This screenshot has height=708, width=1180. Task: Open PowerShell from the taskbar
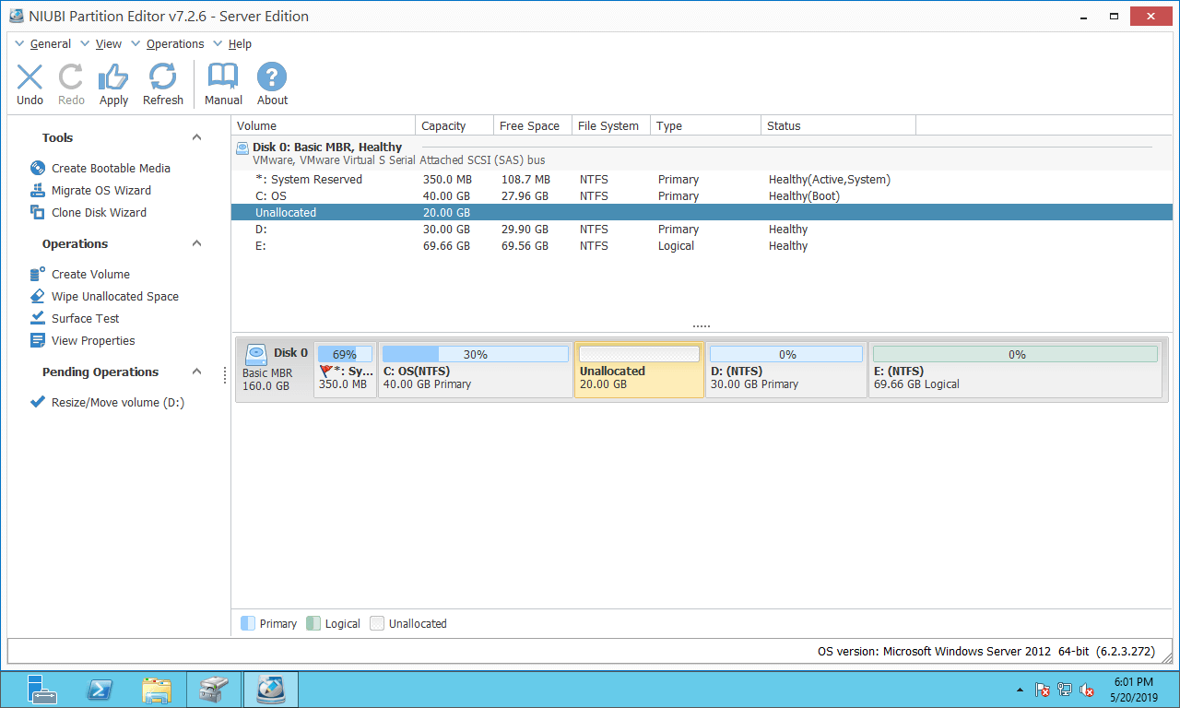click(100, 689)
